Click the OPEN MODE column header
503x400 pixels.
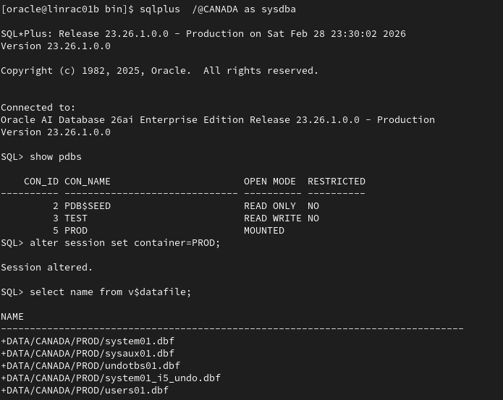coord(269,181)
